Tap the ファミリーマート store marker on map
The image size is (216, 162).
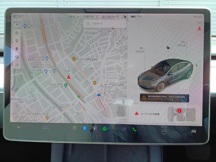pyautogui.click(x=46, y=71)
